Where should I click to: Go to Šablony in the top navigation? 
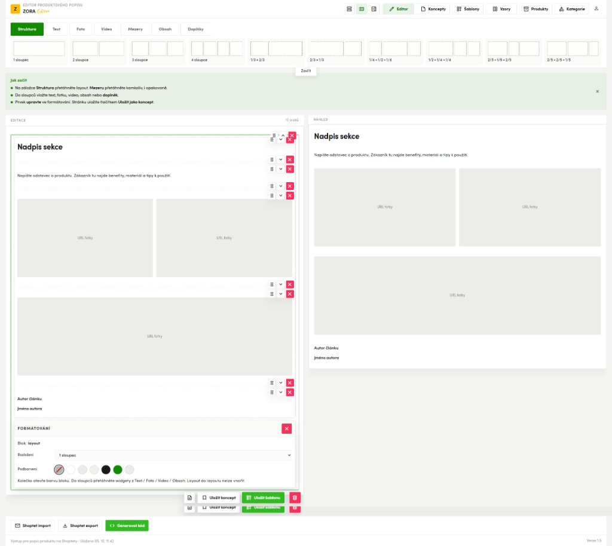tap(468, 9)
